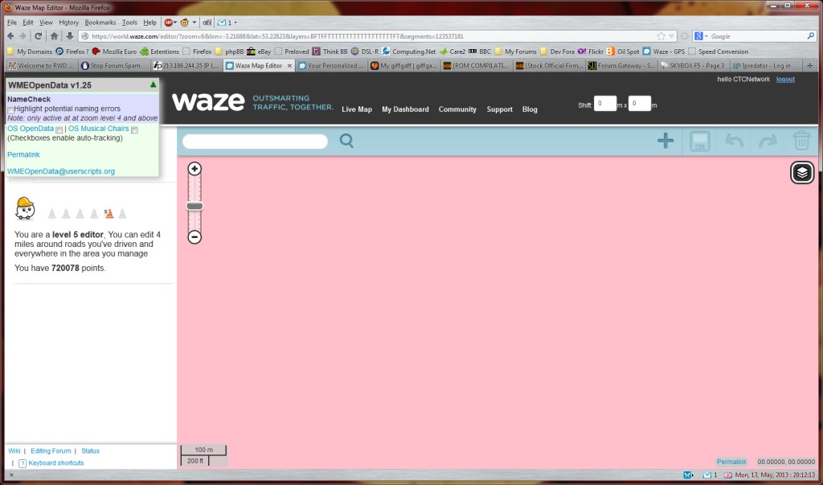This screenshot has width=823, height=485.
Task: Click the undo arrow icon
Action: [732, 141]
